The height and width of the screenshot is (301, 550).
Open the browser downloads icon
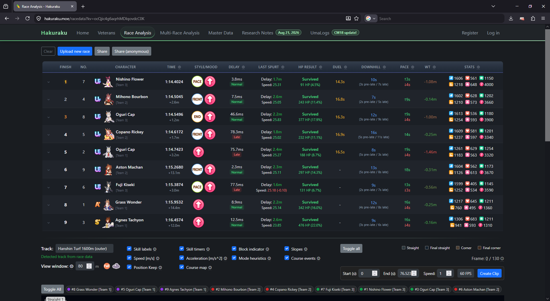pyautogui.click(x=511, y=18)
